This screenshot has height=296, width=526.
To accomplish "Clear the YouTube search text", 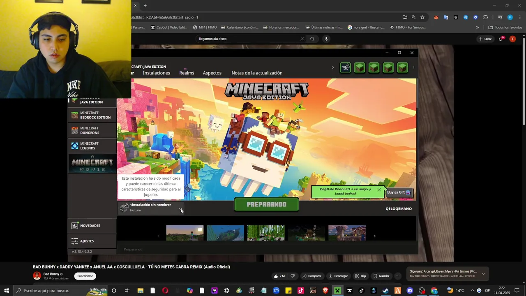I will (x=302, y=39).
